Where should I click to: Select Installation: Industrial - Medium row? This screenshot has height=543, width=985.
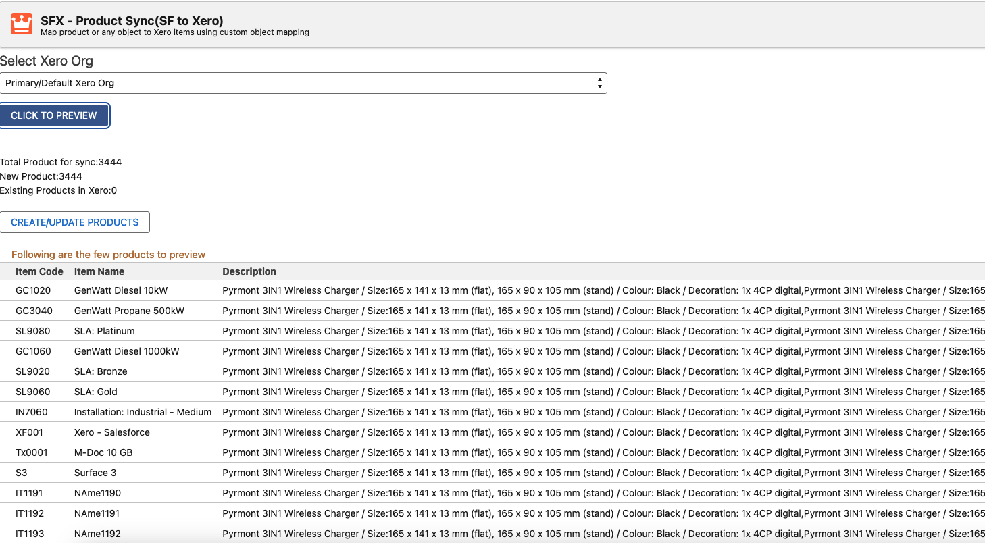click(x=143, y=412)
